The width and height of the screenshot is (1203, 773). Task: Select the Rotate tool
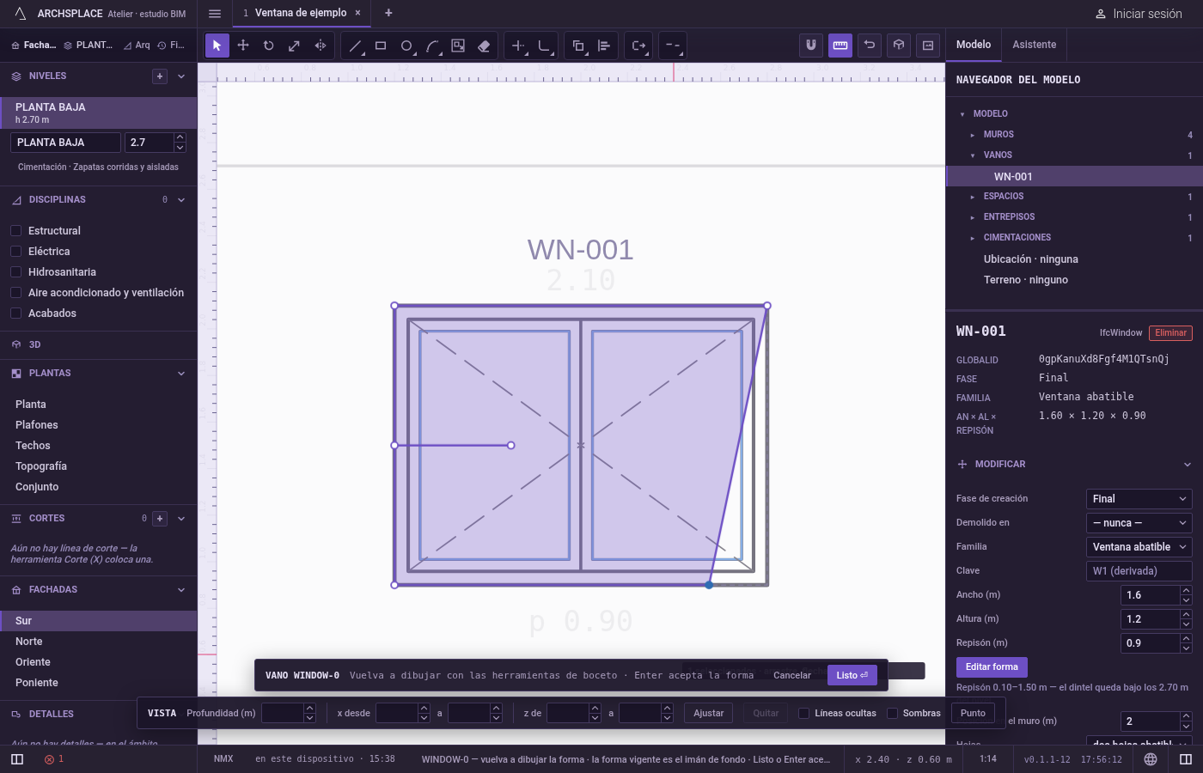269,46
